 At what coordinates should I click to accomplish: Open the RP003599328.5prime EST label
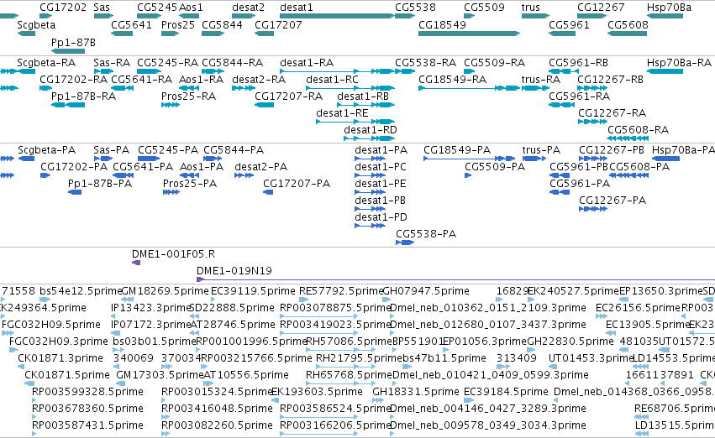(87, 392)
